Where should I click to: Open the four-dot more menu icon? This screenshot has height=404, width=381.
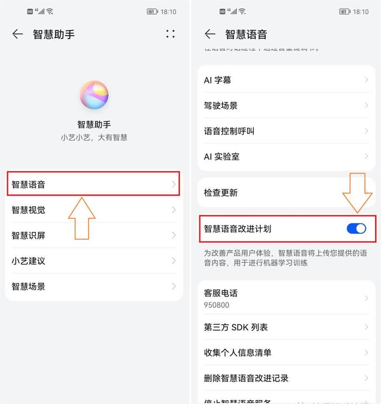tap(171, 34)
